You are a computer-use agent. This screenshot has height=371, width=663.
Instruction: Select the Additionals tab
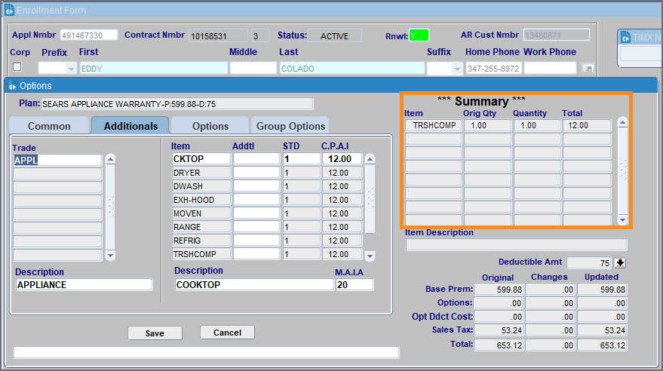click(x=130, y=126)
